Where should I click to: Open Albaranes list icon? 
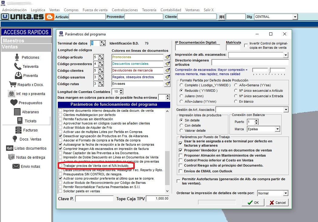point(17,112)
